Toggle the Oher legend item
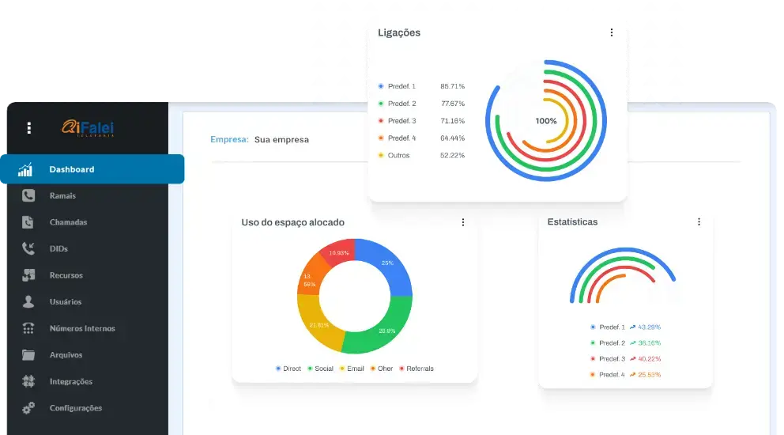784x435 pixels. [382, 369]
